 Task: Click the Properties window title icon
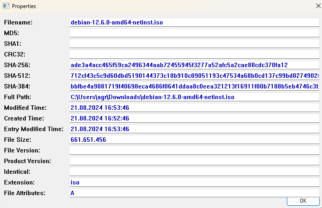tap(6, 6)
